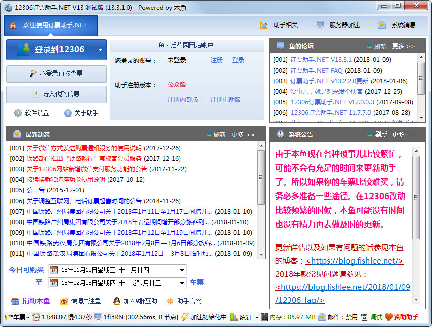Viewport: 432px width, 327px height.
Task: Click the 最新动态 list vertical scrollbar
Action: [261, 176]
